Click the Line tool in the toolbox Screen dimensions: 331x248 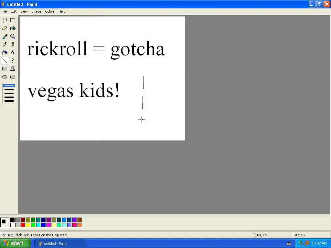(x=5, y=61)
